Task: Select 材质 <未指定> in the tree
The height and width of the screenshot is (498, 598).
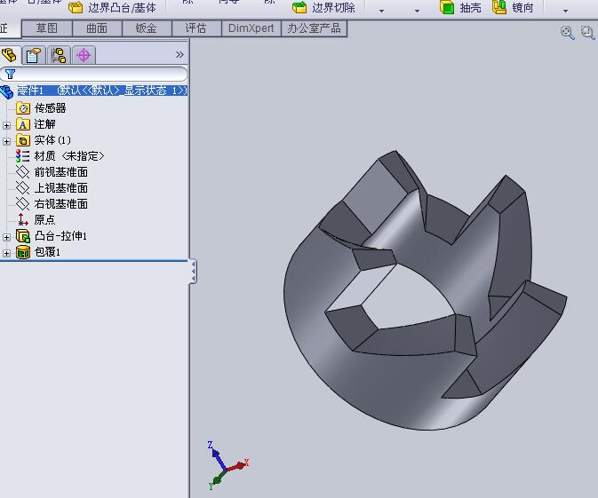Action: (x=69, y=156)
